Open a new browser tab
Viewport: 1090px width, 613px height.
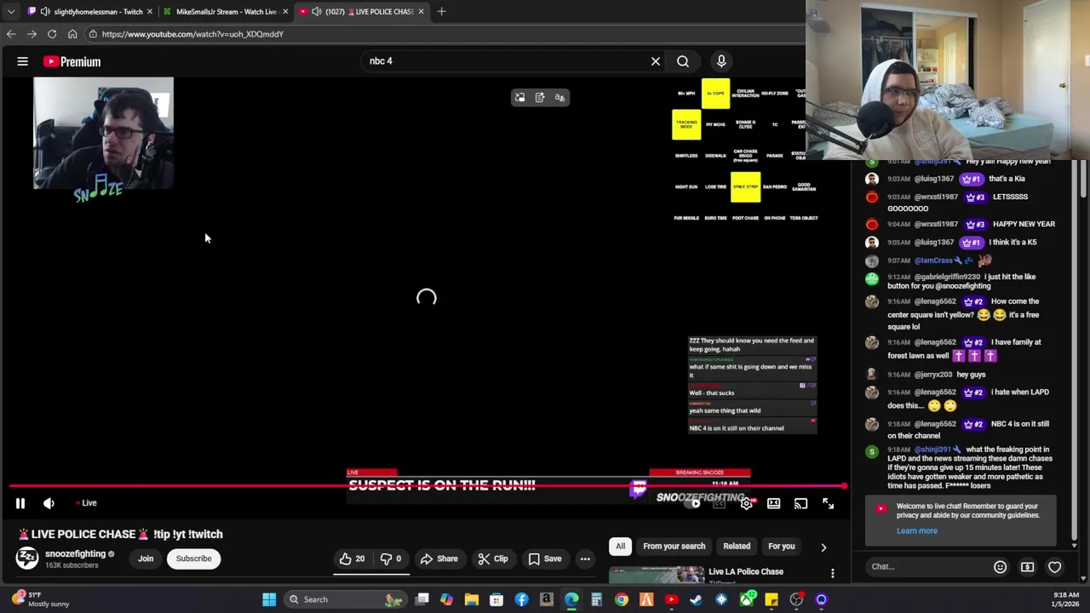point(441,12)
